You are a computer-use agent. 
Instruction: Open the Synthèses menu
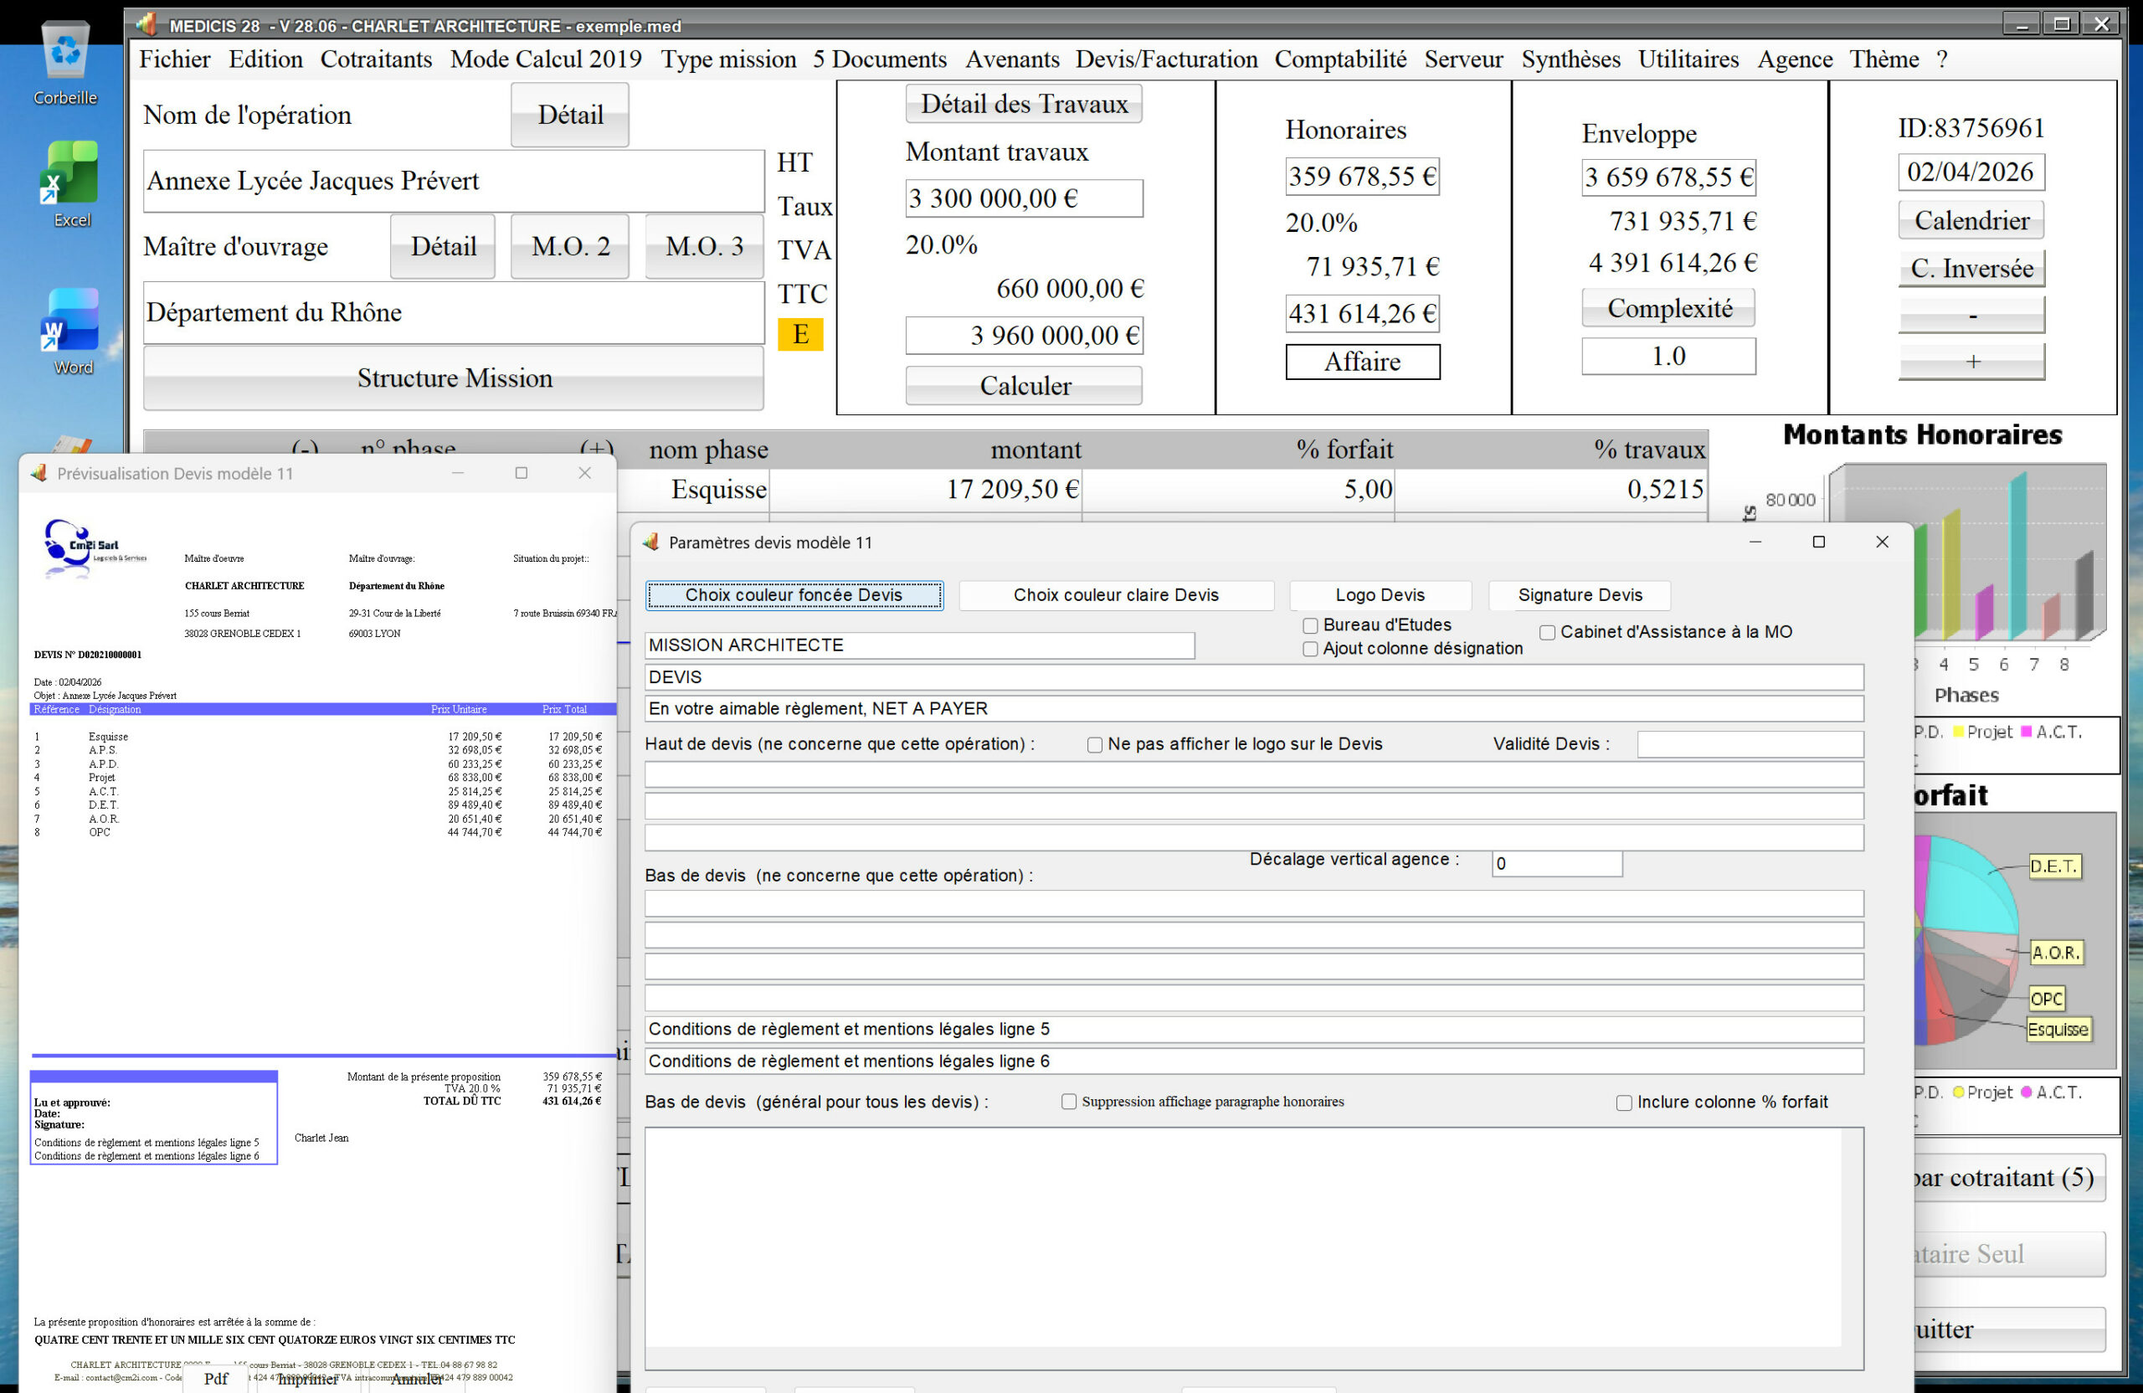click(1570, 59)
